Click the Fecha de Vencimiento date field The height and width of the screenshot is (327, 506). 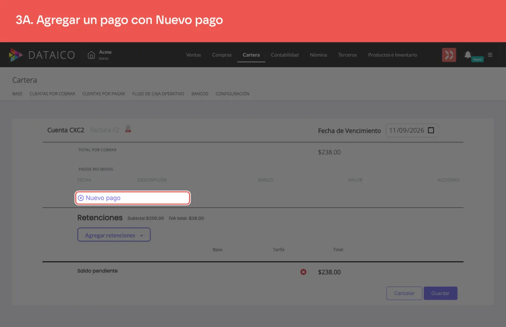point(412,130)
